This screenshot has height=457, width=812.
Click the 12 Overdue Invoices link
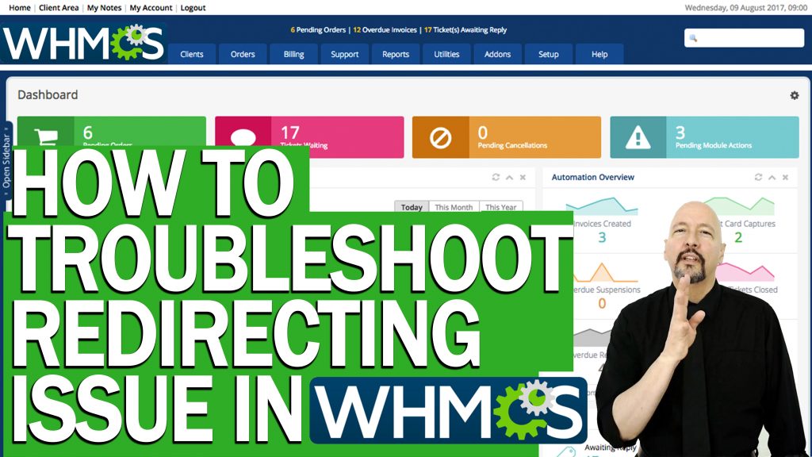(385, 30)
